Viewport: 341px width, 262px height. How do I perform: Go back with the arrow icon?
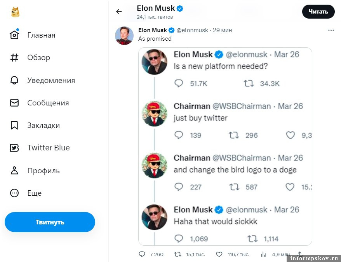119,12
